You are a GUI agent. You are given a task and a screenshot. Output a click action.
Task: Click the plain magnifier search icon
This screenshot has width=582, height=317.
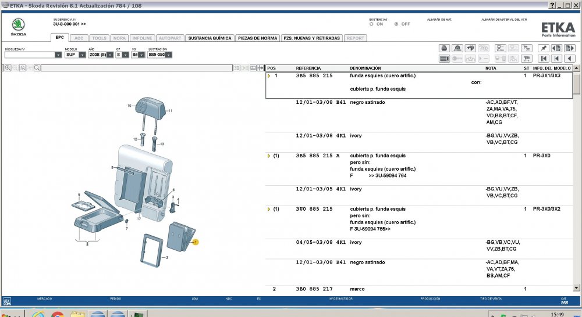pos(37,68)
